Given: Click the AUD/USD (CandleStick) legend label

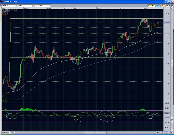Looking at the screenshot, I should pos(9,10).
